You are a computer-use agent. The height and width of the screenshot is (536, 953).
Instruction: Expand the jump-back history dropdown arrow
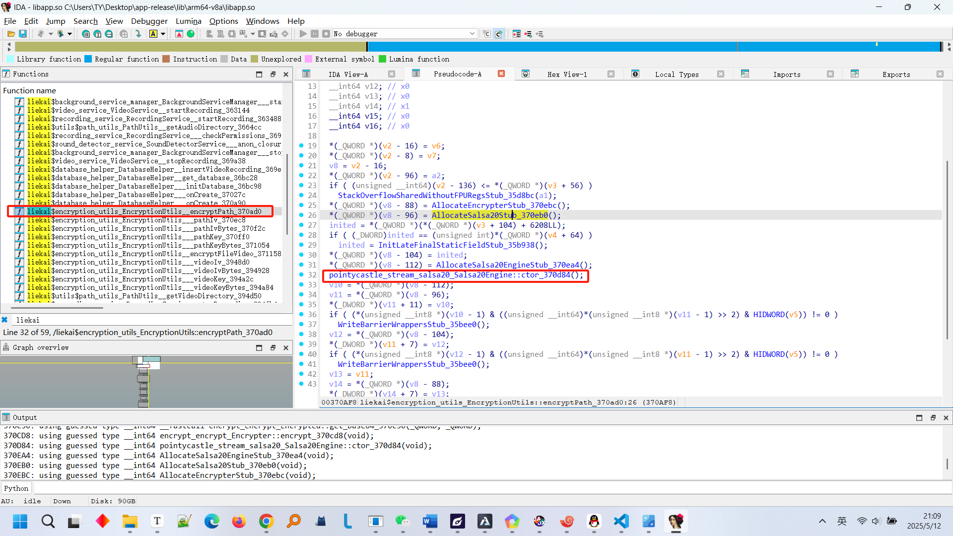click(51, 34)
